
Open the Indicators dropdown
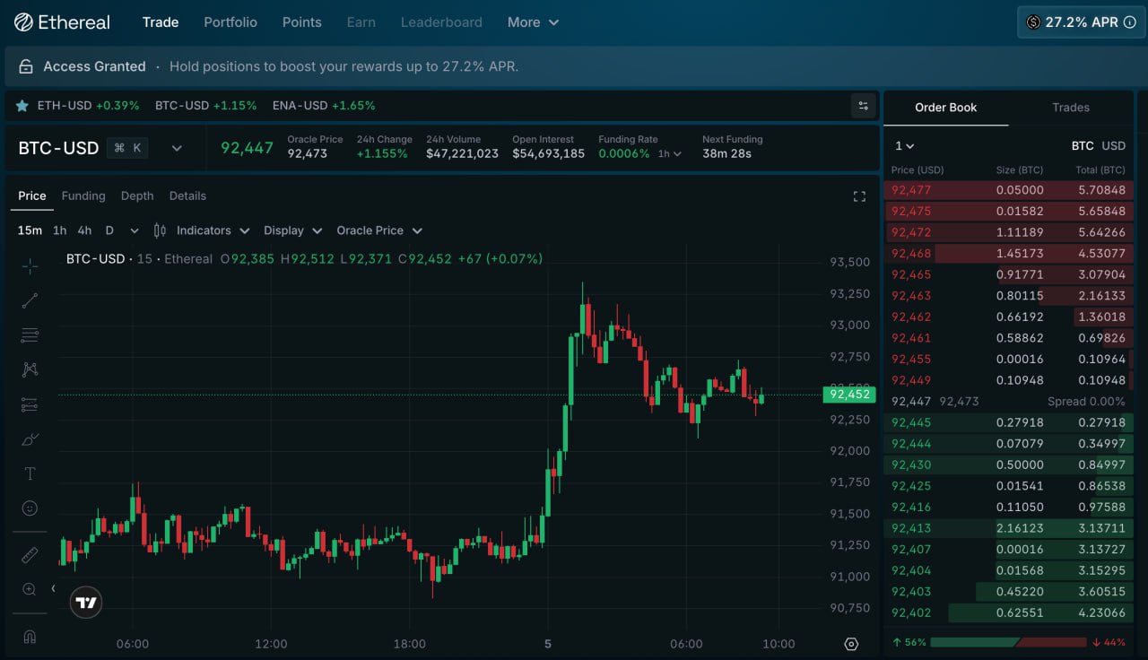202,230
